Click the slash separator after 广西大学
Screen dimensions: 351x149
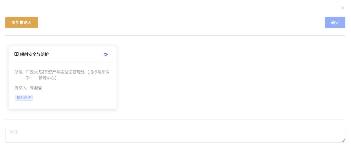tap(39, 72)
